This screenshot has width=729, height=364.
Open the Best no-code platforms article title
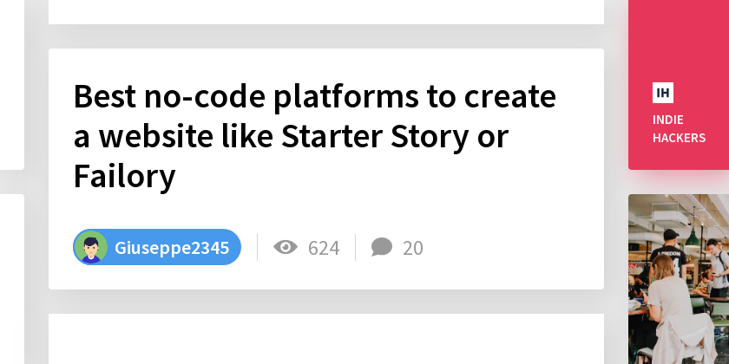click(315, 136)
